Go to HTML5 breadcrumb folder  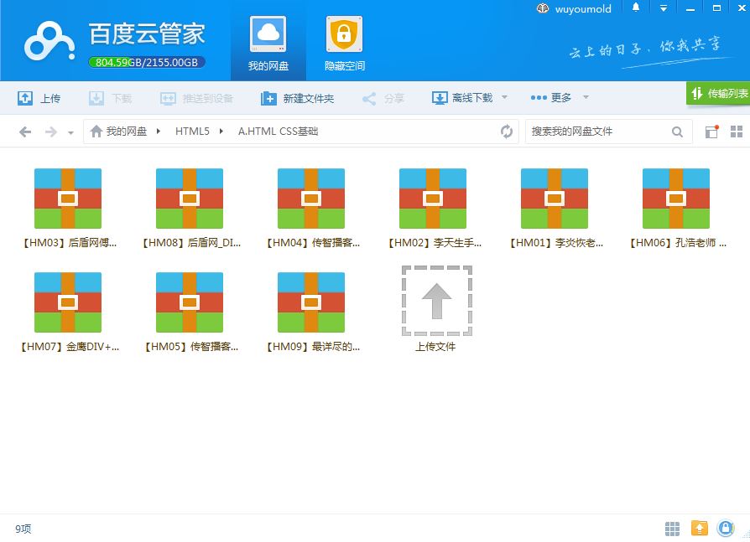[x=192, y=132]
